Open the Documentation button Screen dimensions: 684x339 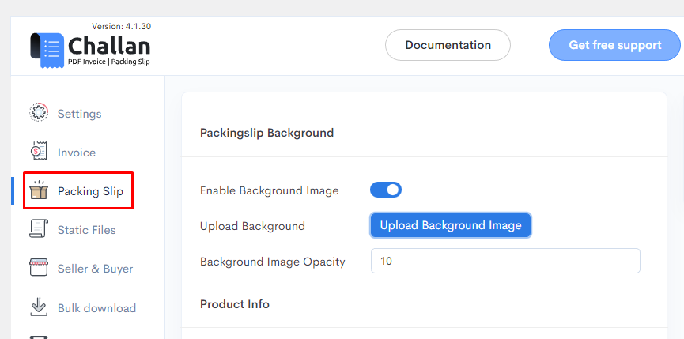point(448,45)
